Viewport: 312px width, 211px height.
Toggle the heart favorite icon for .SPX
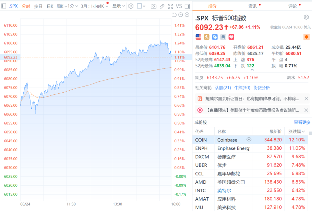pos(231,37)
